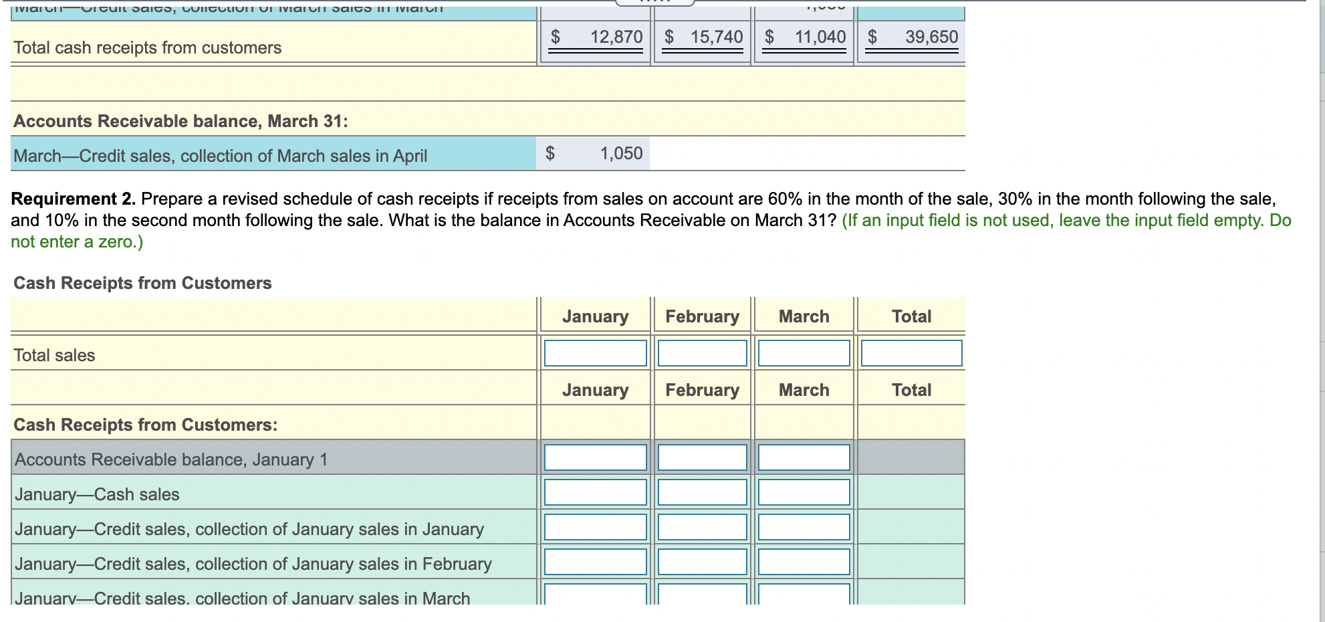Click January—Cash sales March input box
This screenshot has height=622, width=1325.
[x=804, y=492]
